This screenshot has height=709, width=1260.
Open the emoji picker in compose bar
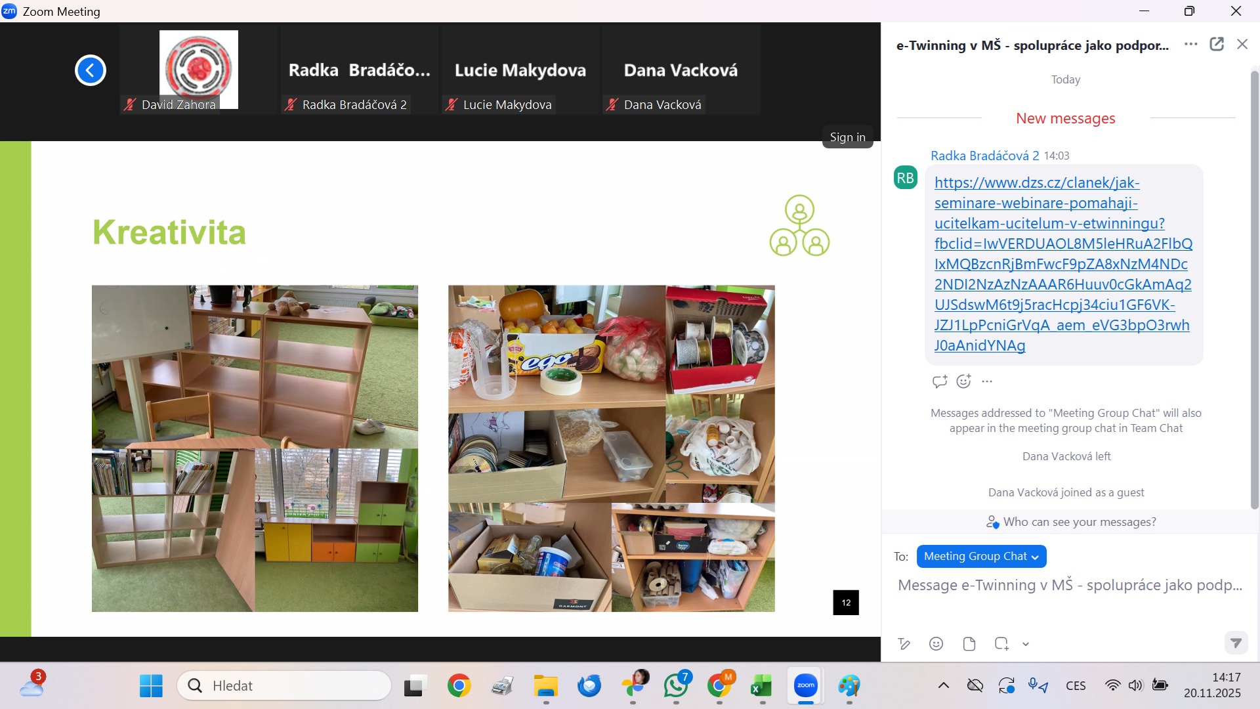936,644
